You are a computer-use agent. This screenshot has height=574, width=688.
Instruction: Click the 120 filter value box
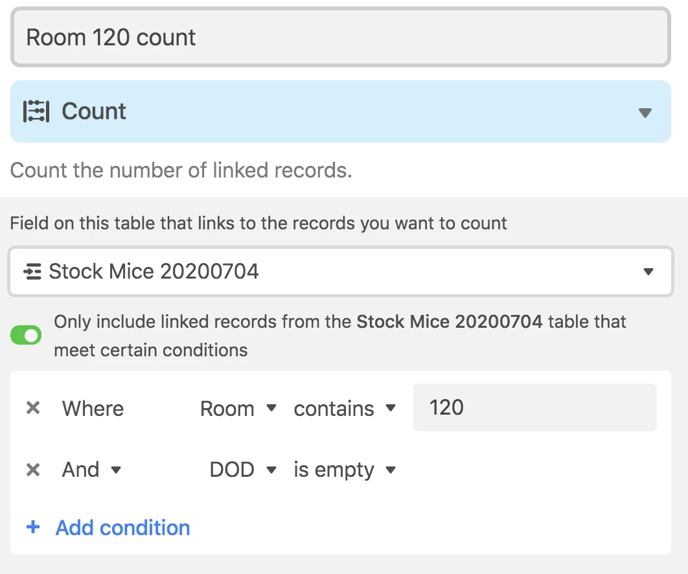point(534,408)
